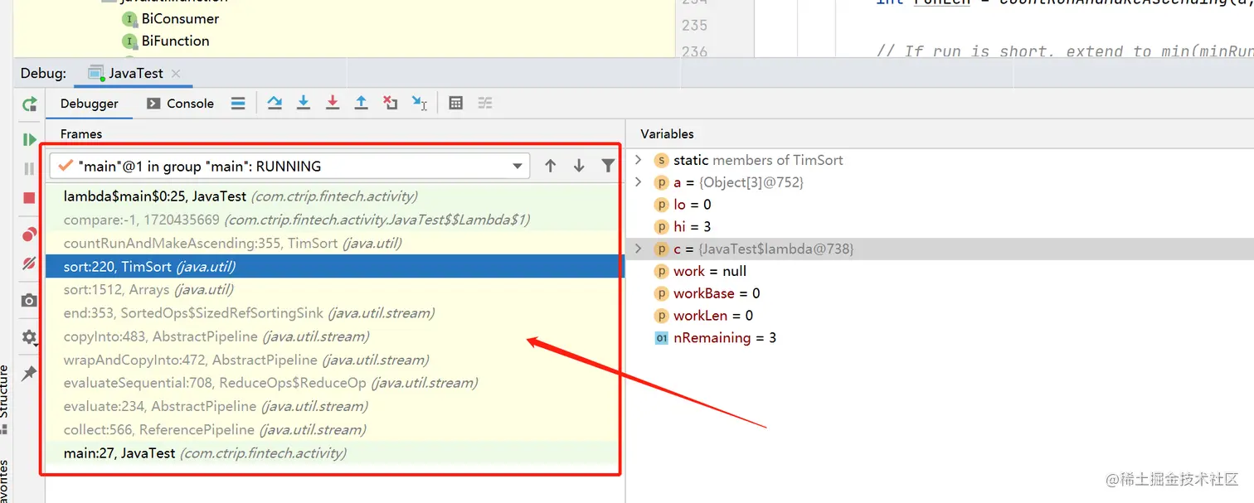Select frame evaluateSequential:708, ReduceOps$ReduceOp
This screenshot has width=1254, height=503.
(332, 383)
